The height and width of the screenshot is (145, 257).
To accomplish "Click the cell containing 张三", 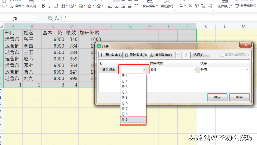I will 32,39.
